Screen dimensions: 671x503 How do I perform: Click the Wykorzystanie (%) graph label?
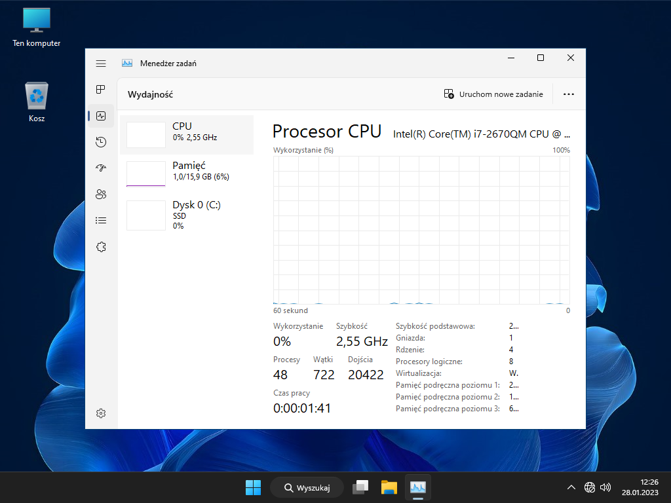tap(303, 150)
